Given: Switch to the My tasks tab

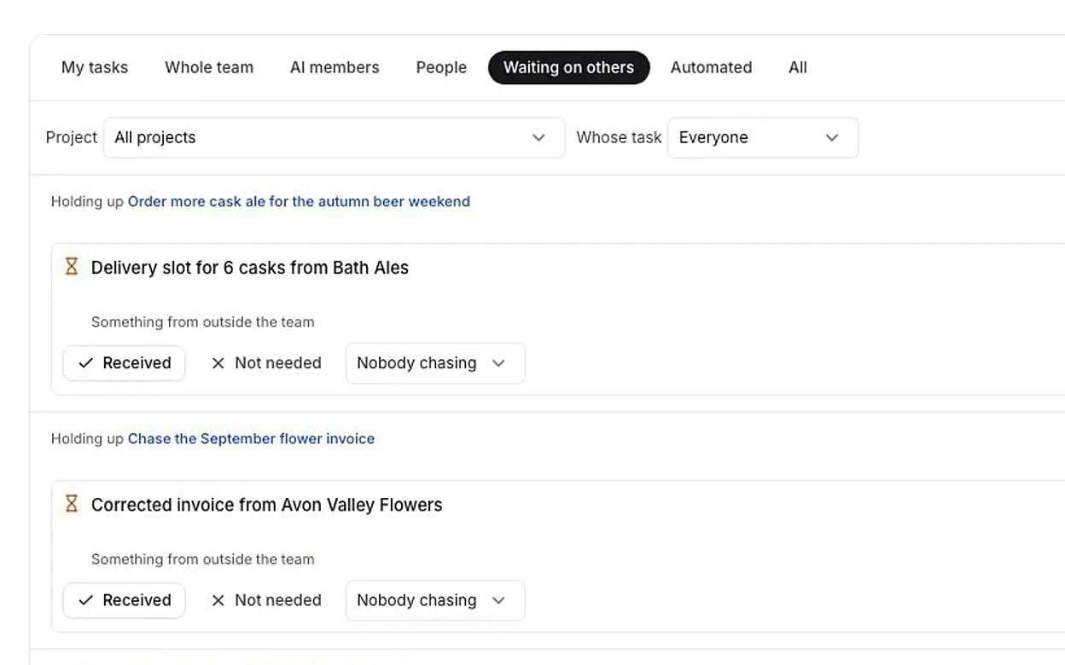Looking at the screenshot, I should (95, 67).
